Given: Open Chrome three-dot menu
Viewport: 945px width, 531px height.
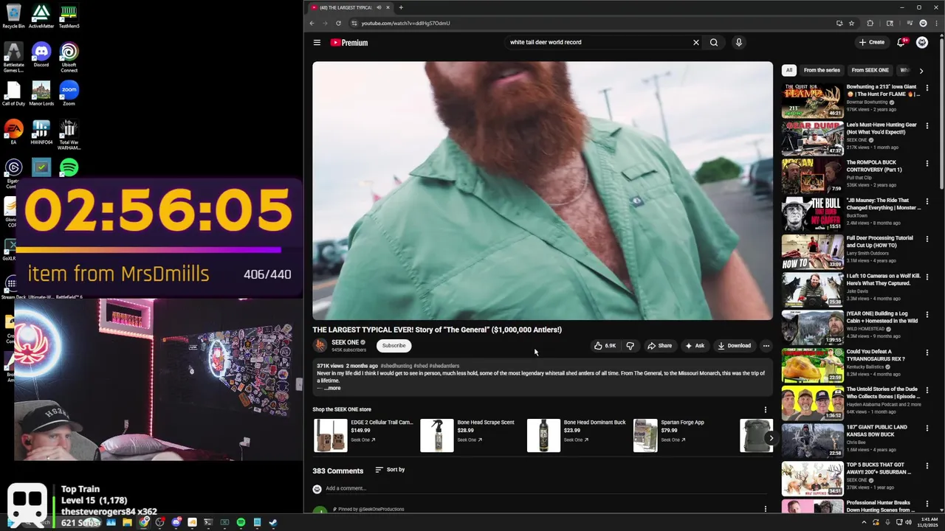Looking at the screenshot, I should click(935, 23).
